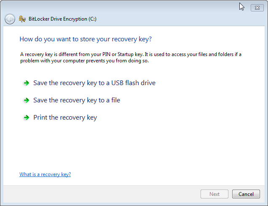268x206 pixels.
Task: Click green arrow beside Print the recovery key
Action: (x=26, y=118)
